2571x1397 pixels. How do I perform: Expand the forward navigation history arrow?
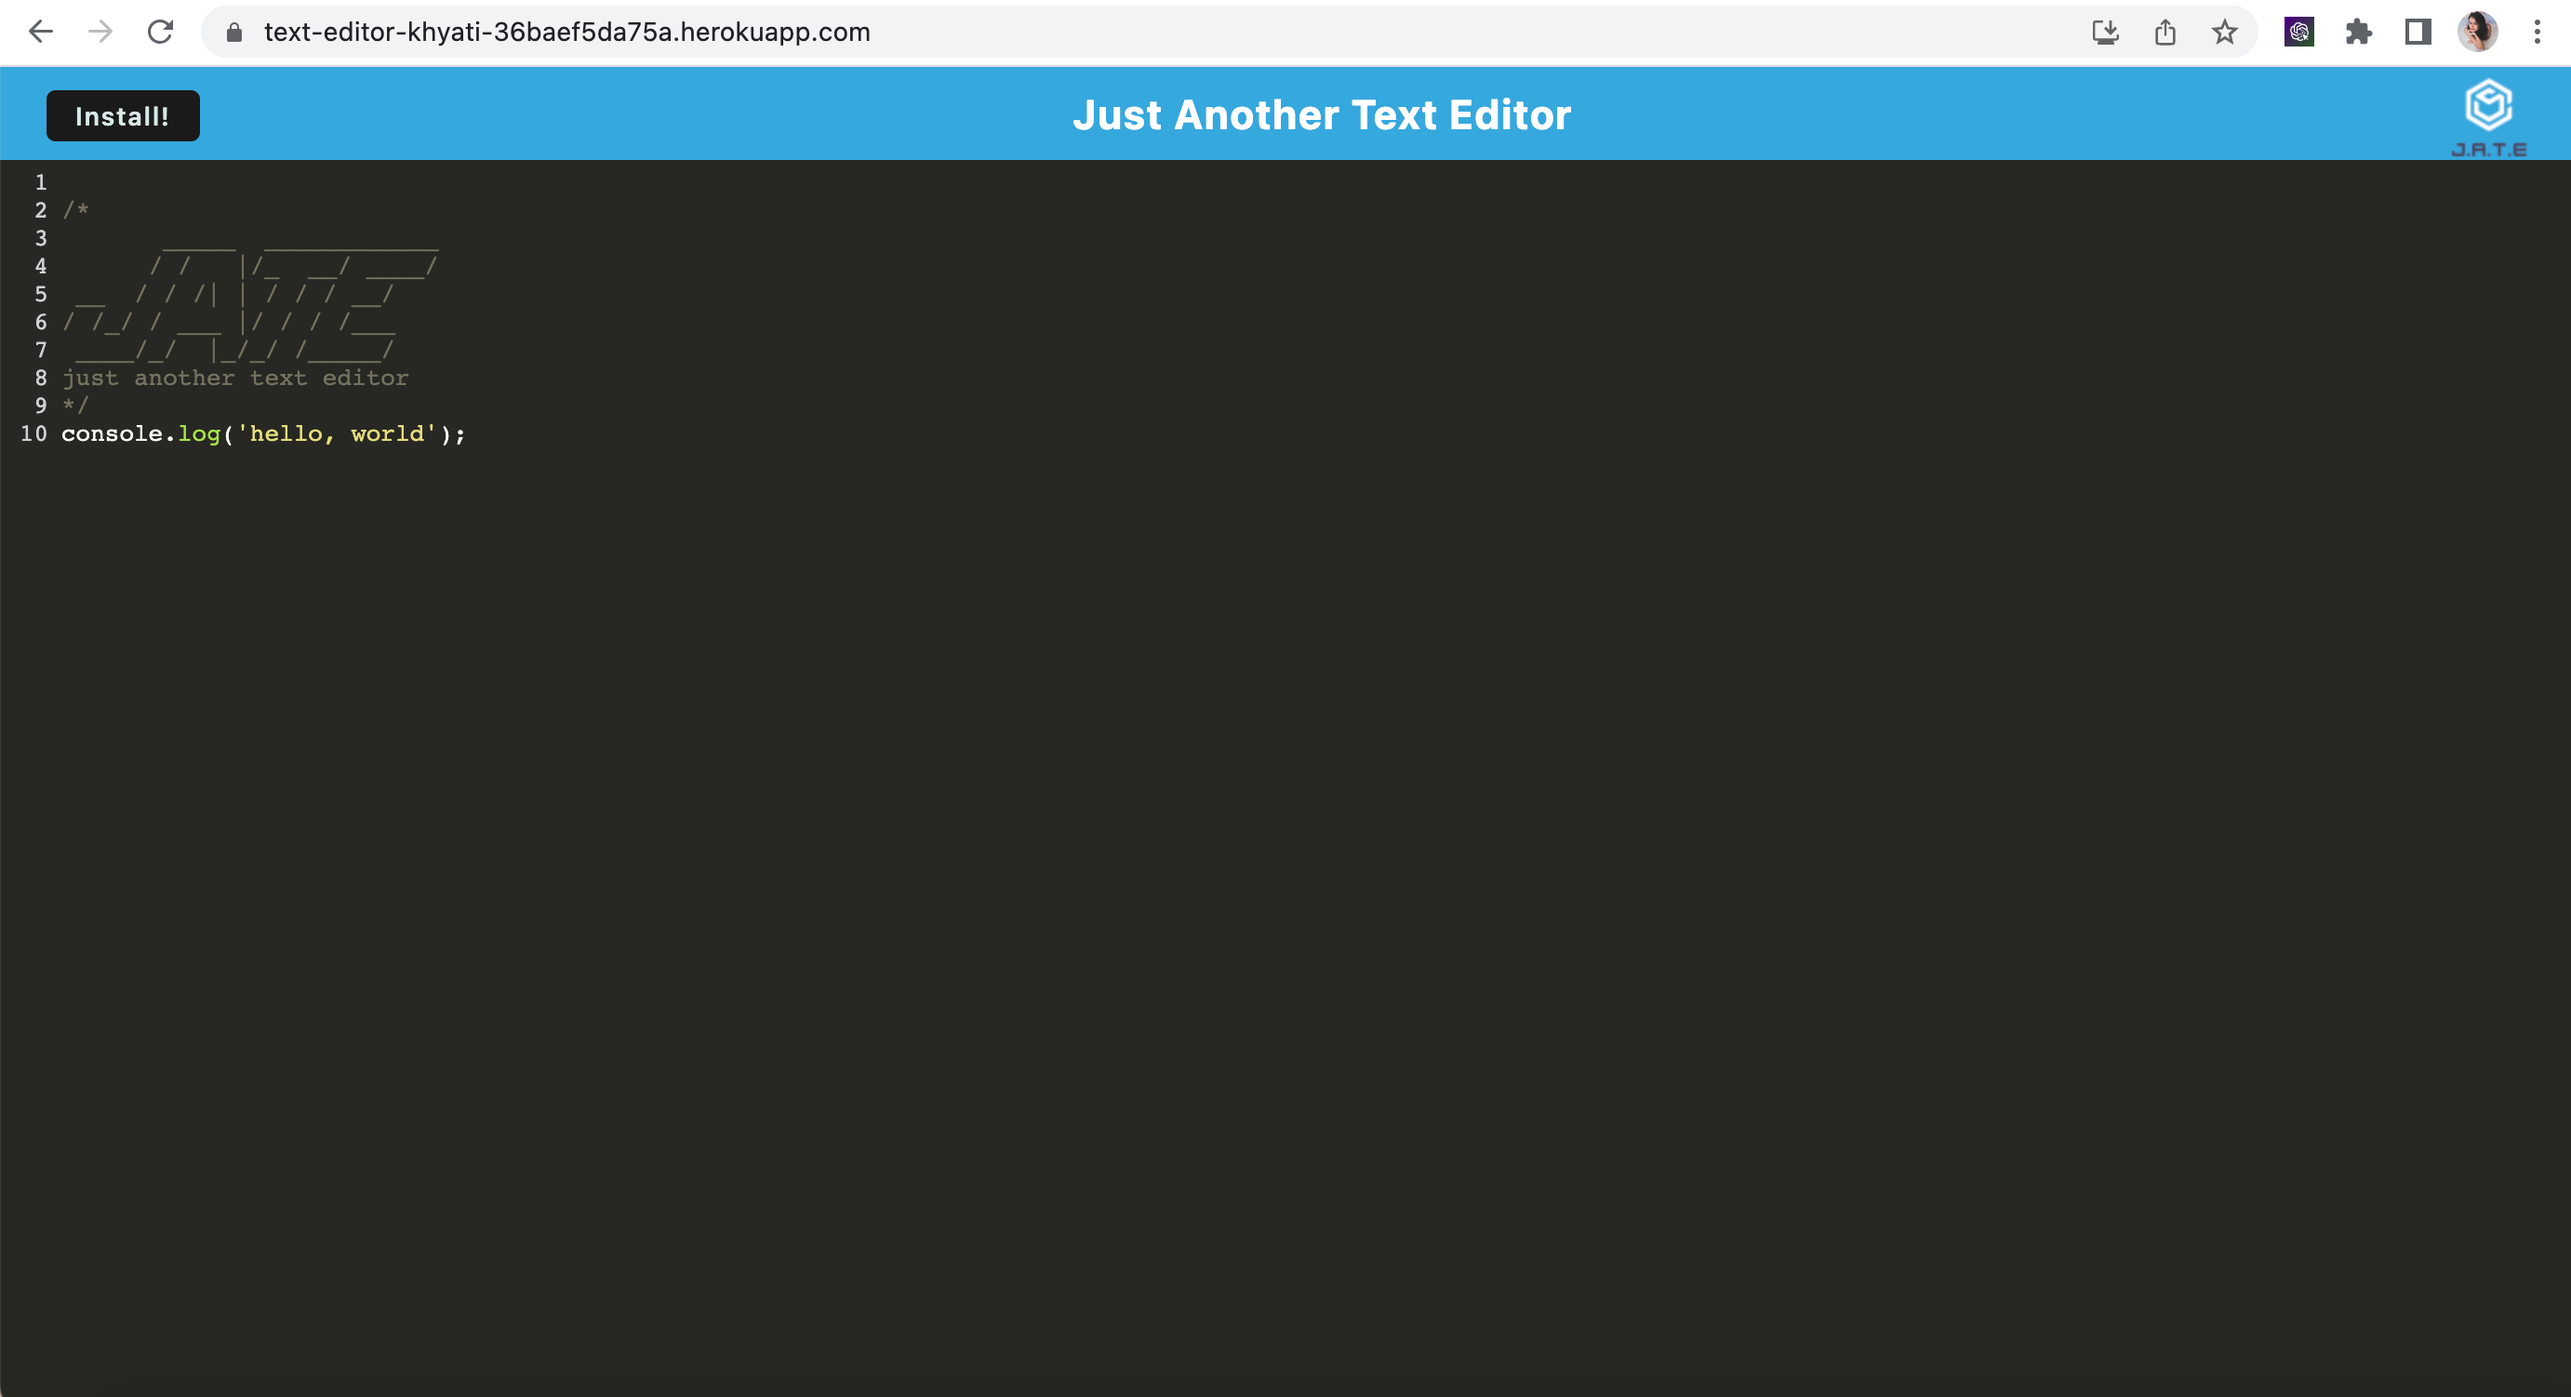(x=100, y=31)
